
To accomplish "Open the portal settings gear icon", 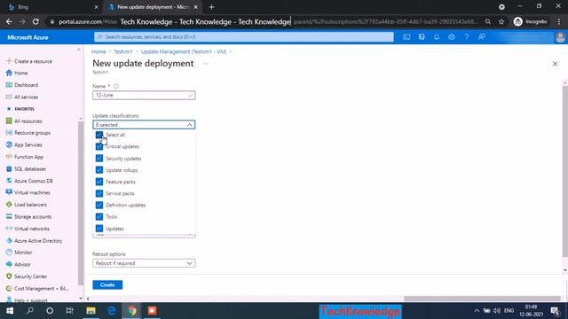I will pyautogui.click(x=452, y=37).
